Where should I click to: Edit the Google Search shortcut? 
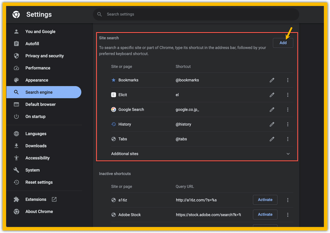coord(272,110)
